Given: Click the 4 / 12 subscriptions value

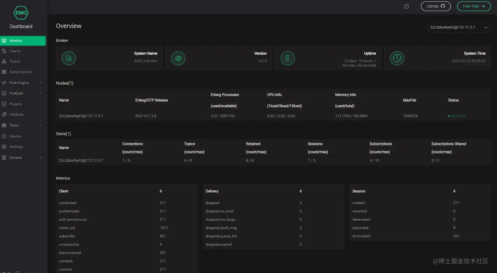Looking at the screenshot, I should point(374,160).
